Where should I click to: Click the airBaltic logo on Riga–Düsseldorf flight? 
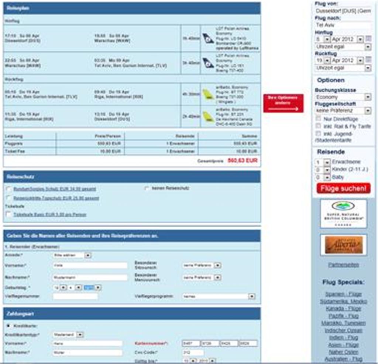[x=208, y=117]
